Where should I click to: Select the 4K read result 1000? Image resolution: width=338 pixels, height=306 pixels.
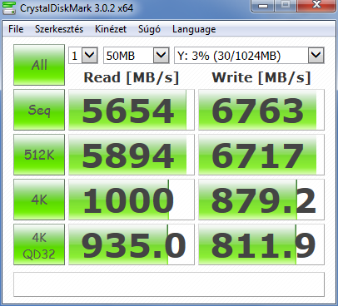[132, 200]
